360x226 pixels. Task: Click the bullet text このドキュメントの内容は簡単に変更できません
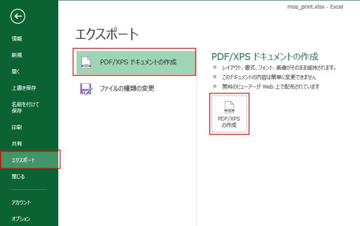pyautogui.click(x=269, y=77)
